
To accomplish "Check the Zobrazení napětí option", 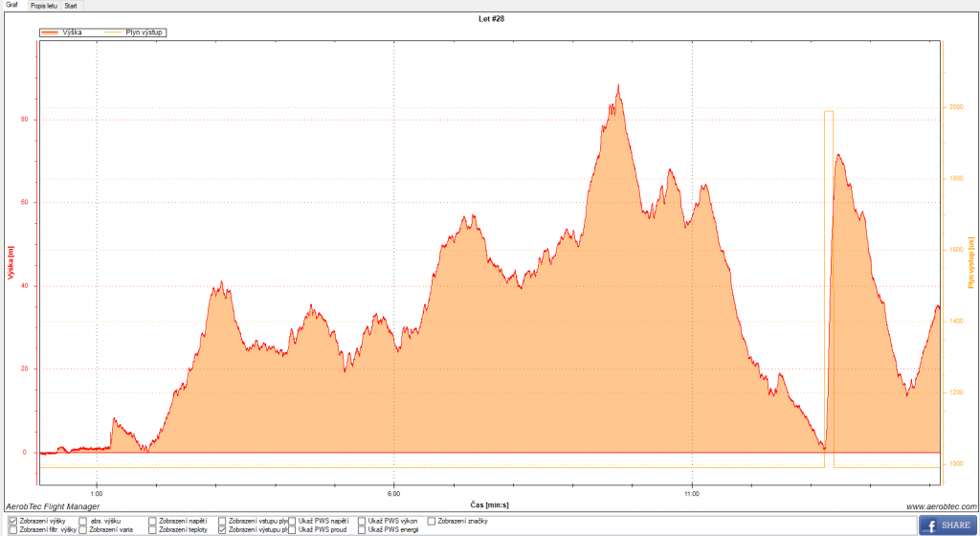I will tap(153, 521).
